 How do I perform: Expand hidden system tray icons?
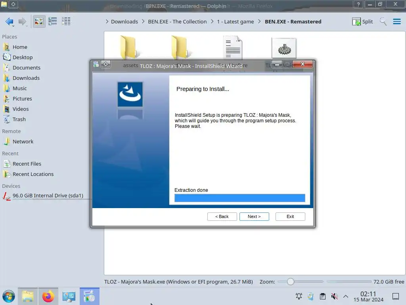[346, 296]
